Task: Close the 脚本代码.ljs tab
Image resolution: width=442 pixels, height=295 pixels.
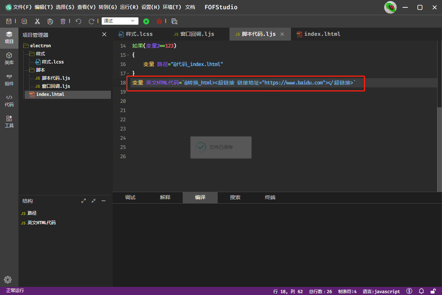Action: click(x=282, y=34)
